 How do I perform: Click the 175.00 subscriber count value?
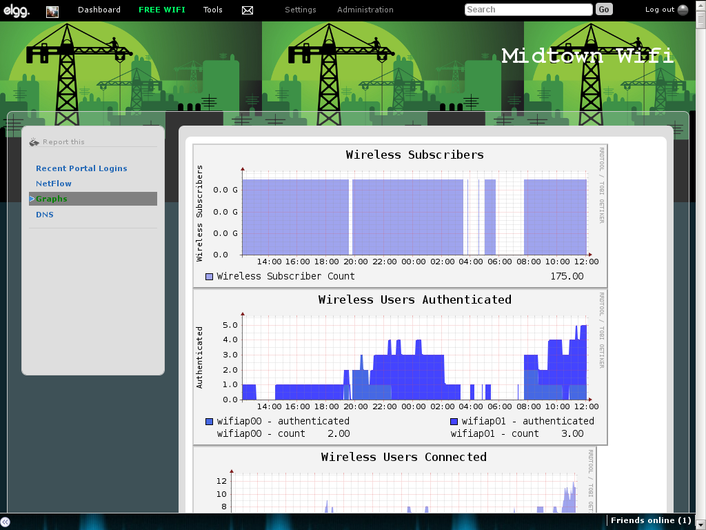567,276
